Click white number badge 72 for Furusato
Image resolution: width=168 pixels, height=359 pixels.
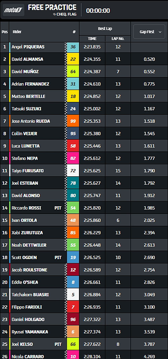click(73, 171)
